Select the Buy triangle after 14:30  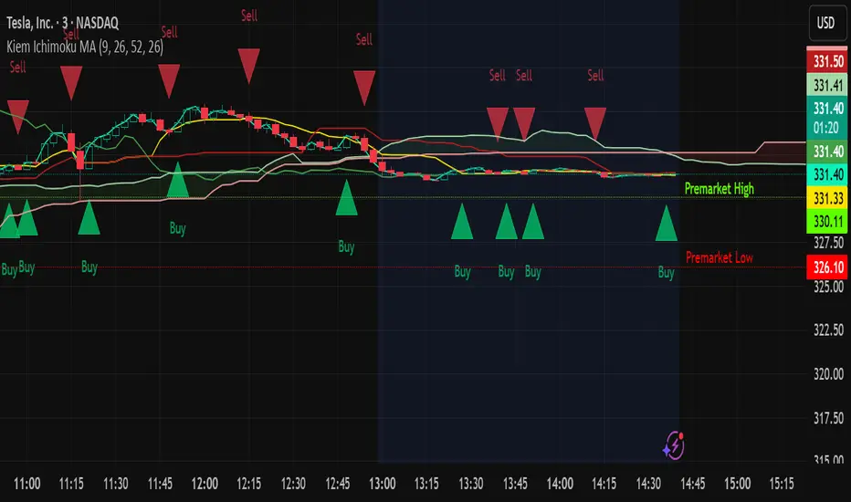click(x=667, y=224)
